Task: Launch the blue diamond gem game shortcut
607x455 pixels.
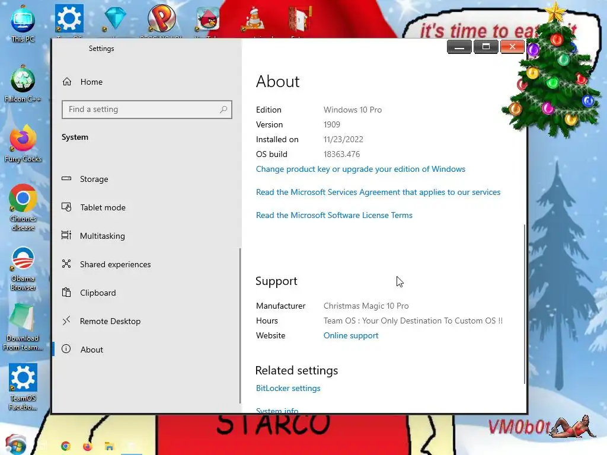Action: (115, 18)
